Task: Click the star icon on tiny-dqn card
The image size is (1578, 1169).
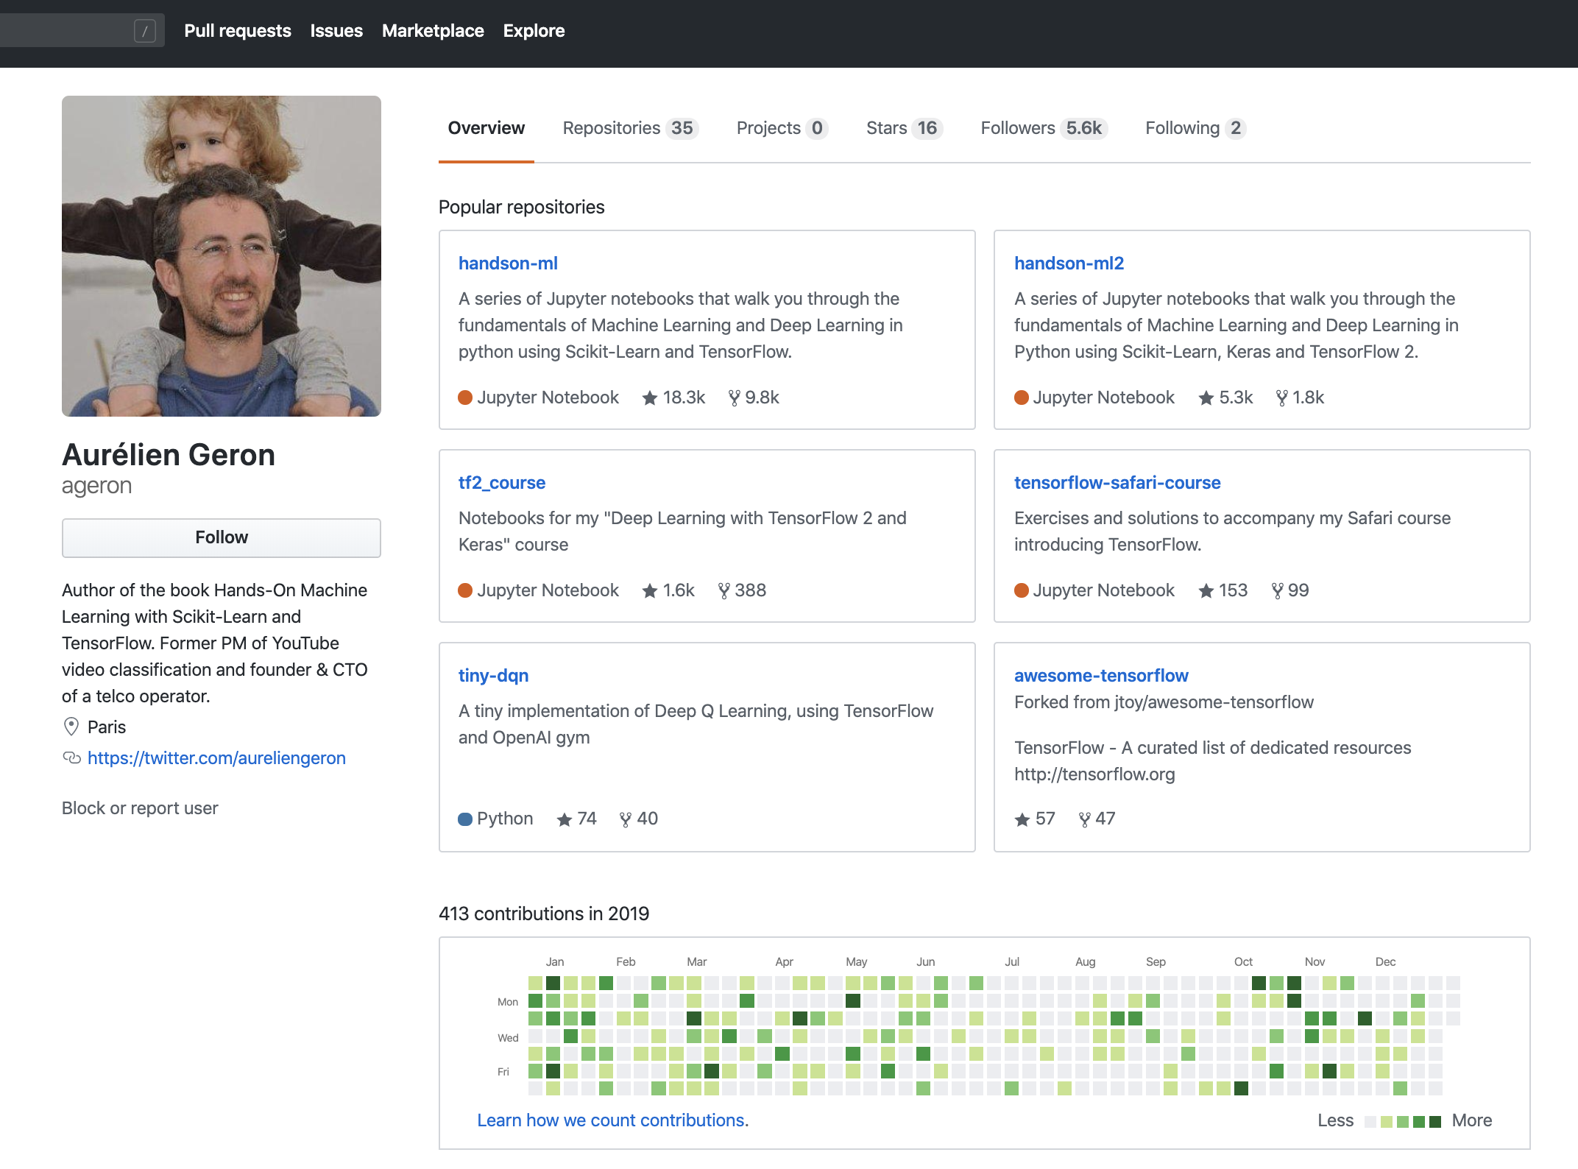Action: pyautogui.click(x=564, y=819)
